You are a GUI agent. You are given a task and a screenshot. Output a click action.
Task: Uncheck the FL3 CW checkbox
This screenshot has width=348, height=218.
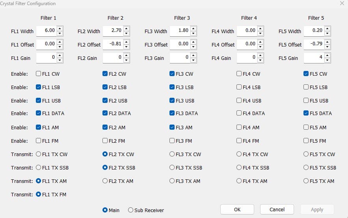(172, 73)
